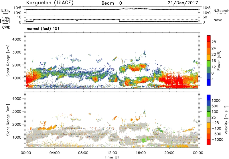Click the 'N.Search' legend label
The height and width of the screenshot is (159, 229).
pyautogui.click(x=221, y=11)
